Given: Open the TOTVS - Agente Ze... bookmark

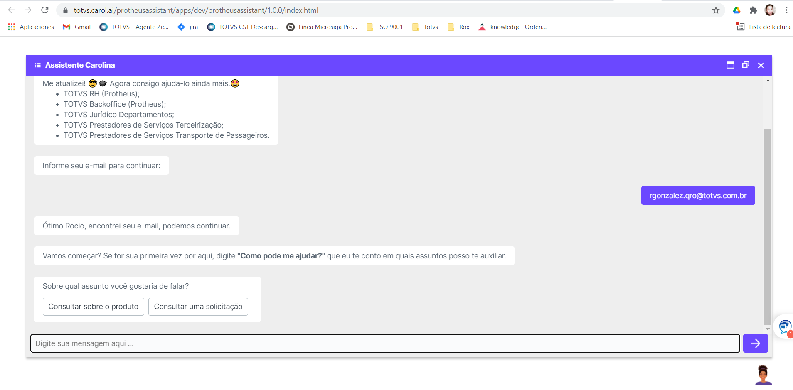Looking at the screenshot, I should click(134, 27).
